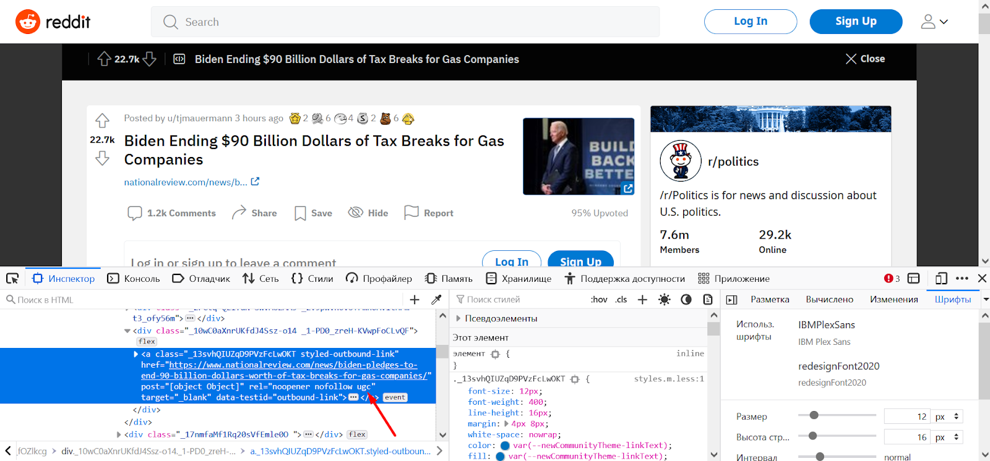Downvote arrow beside the post title
Viewport: 990px width, 461px height.
(x=102, y=159)
